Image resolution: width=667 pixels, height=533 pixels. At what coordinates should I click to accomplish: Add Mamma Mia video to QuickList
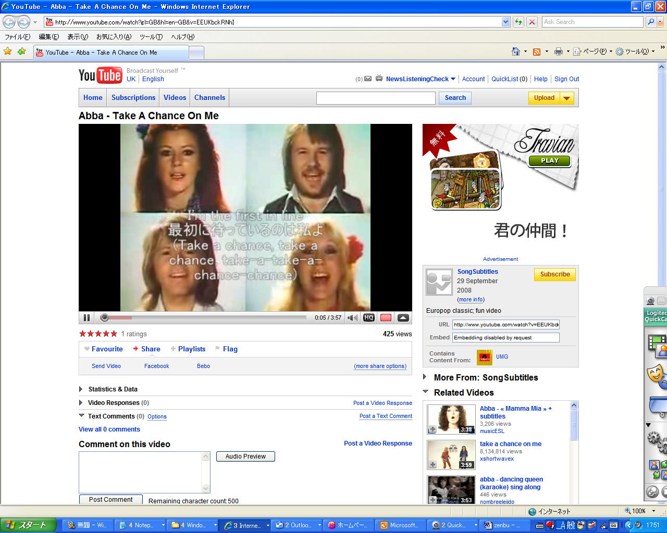tap(433, 429)
